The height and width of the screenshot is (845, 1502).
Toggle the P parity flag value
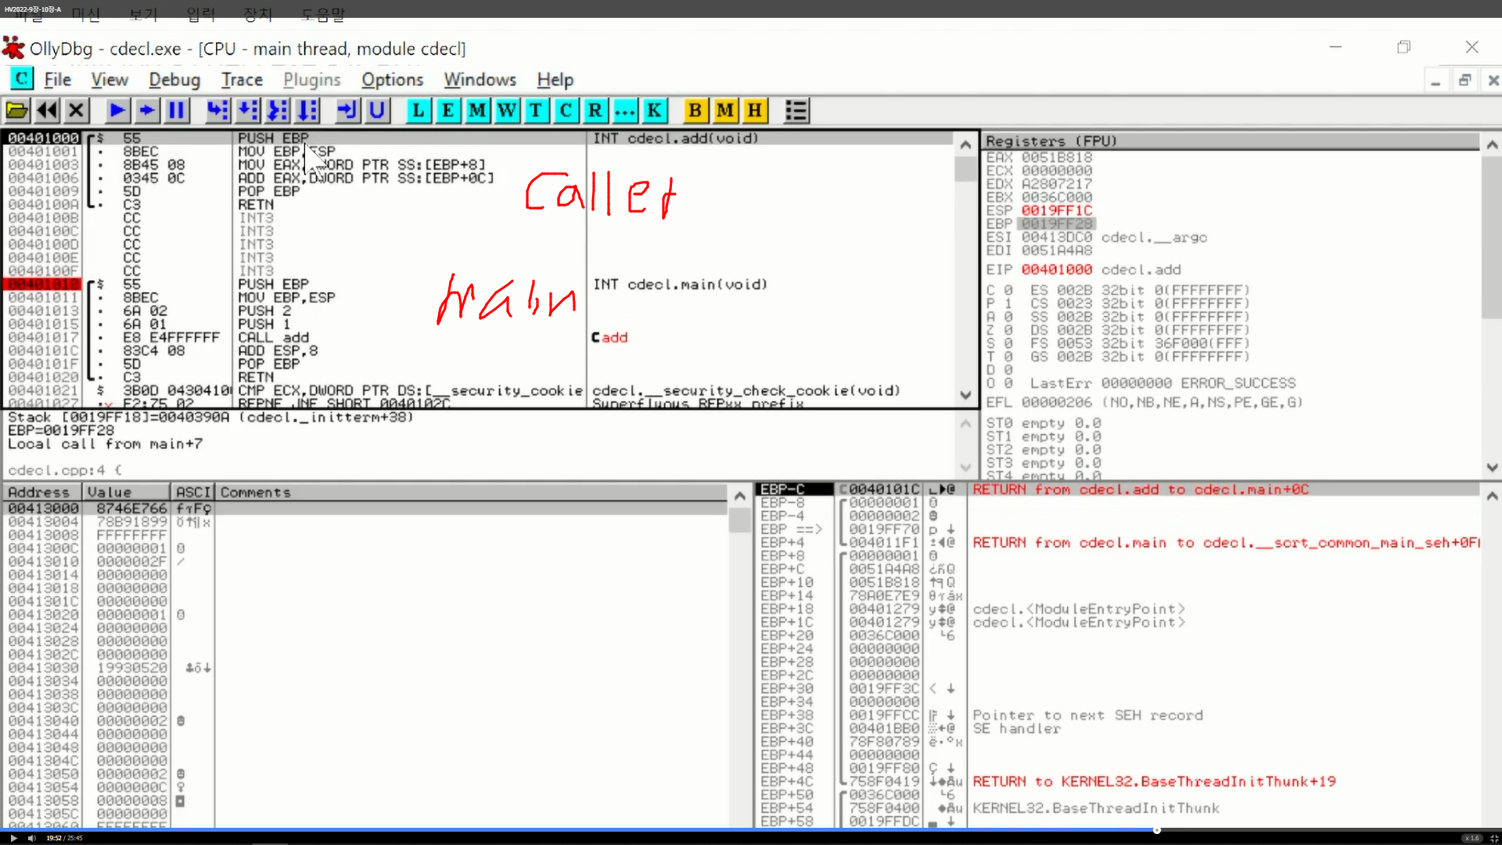(x=1008, y=304)
